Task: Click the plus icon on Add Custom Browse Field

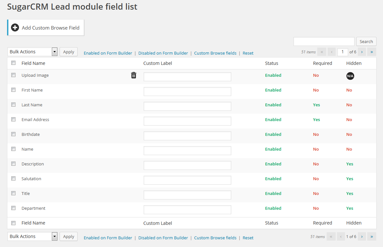Action: point(15,28)
